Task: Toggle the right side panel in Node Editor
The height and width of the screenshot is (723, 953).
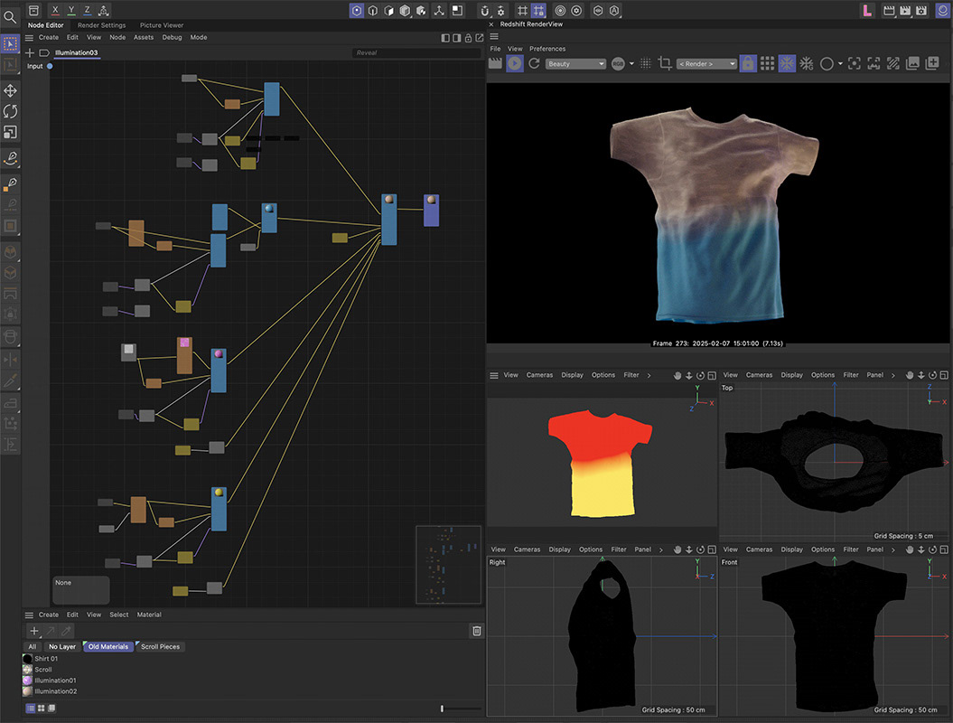Action: pyautogui.click(x=456, y=38)
